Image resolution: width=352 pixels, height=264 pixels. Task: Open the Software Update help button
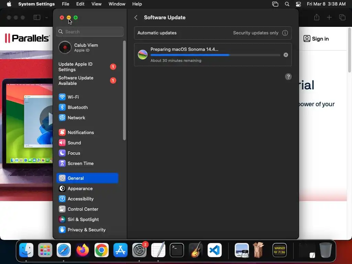(x=288, y=77)
